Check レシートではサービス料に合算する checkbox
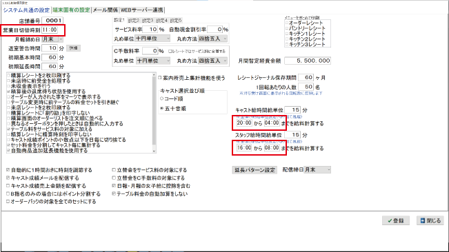This screenshot has width=449, height=252. click(x=170, y=52)
